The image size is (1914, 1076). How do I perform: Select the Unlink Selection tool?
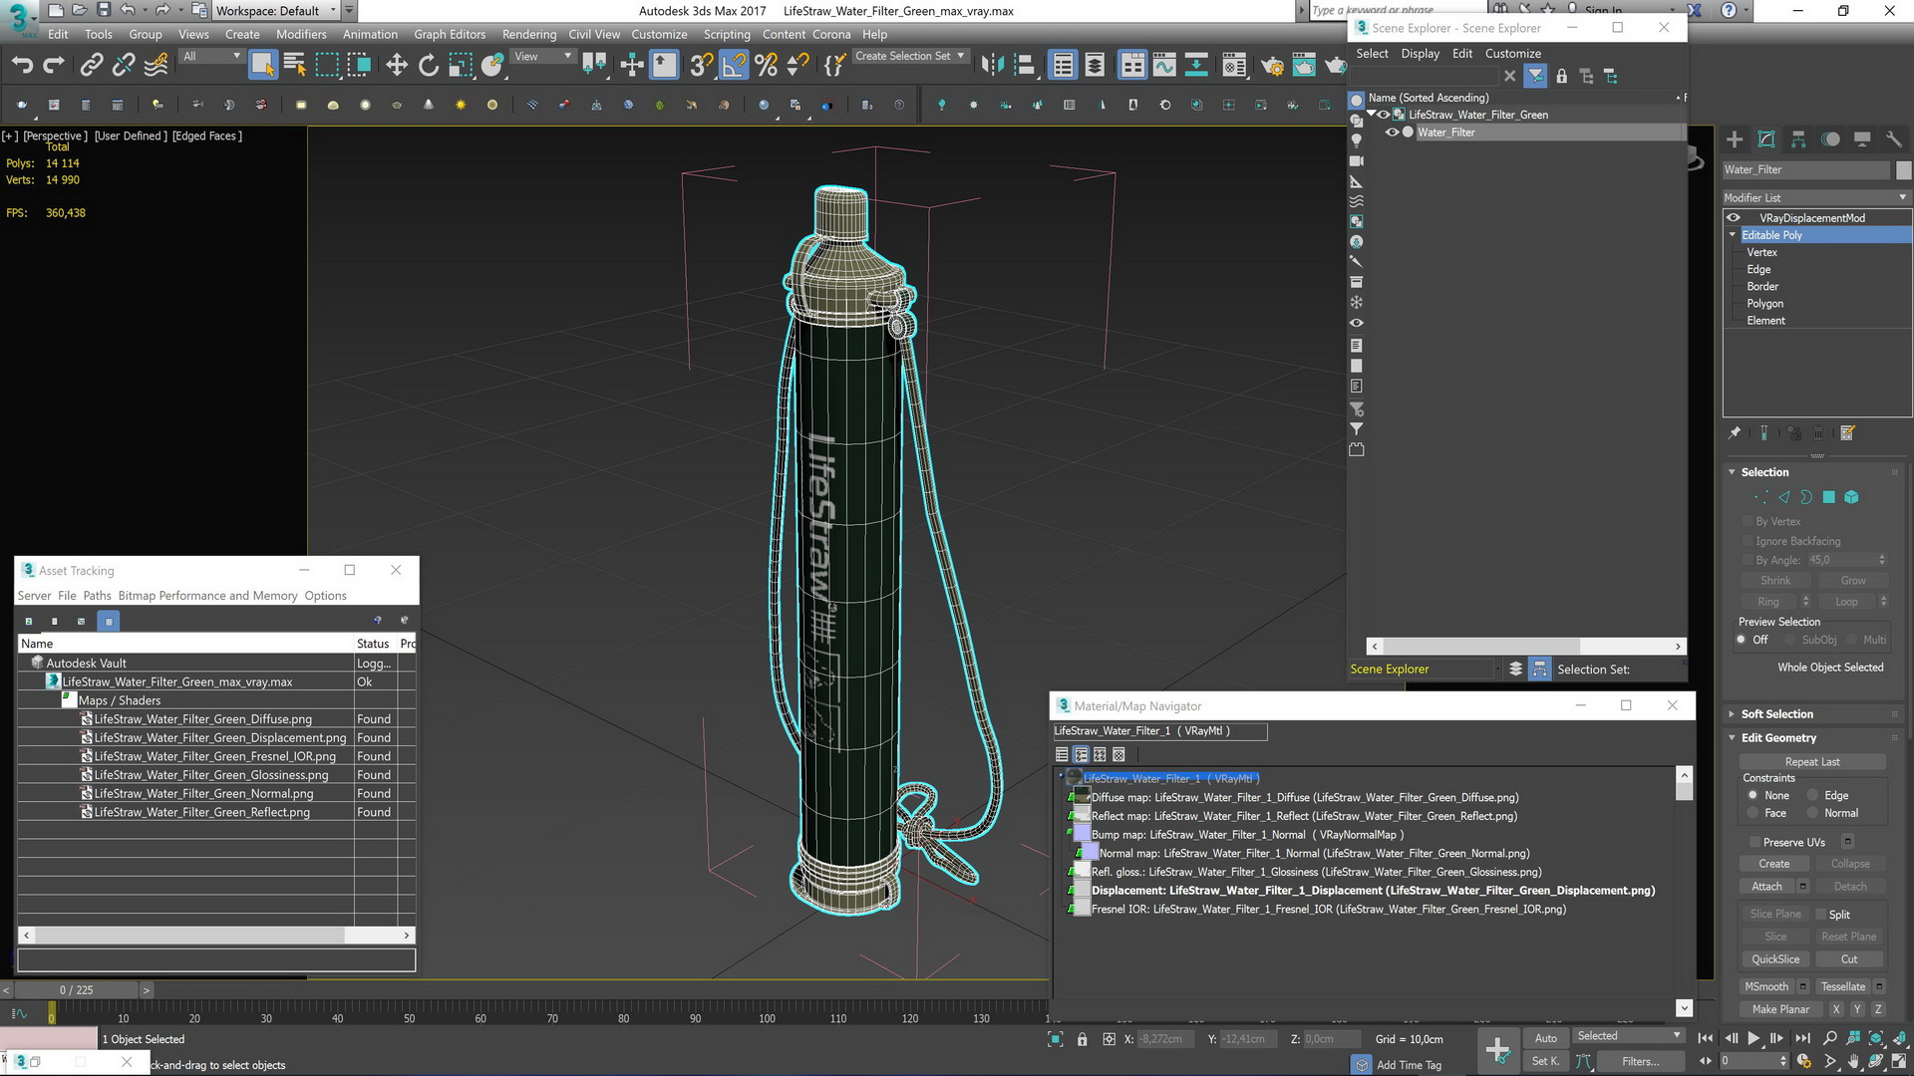[124, 66]
